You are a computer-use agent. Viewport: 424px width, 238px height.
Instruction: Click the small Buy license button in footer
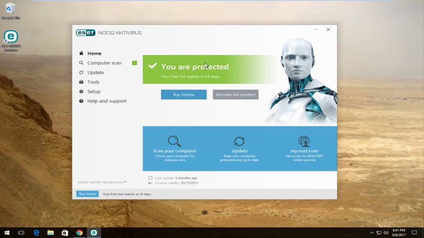click(87, 194)
